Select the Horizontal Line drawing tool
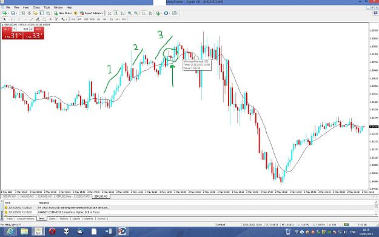 pyautogui.click(x=25, y=19)
